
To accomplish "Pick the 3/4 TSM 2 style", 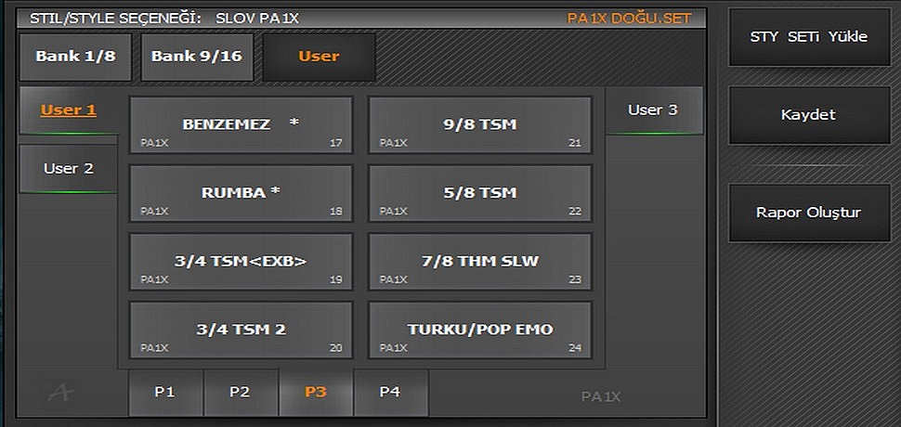I will pos(241,330).
